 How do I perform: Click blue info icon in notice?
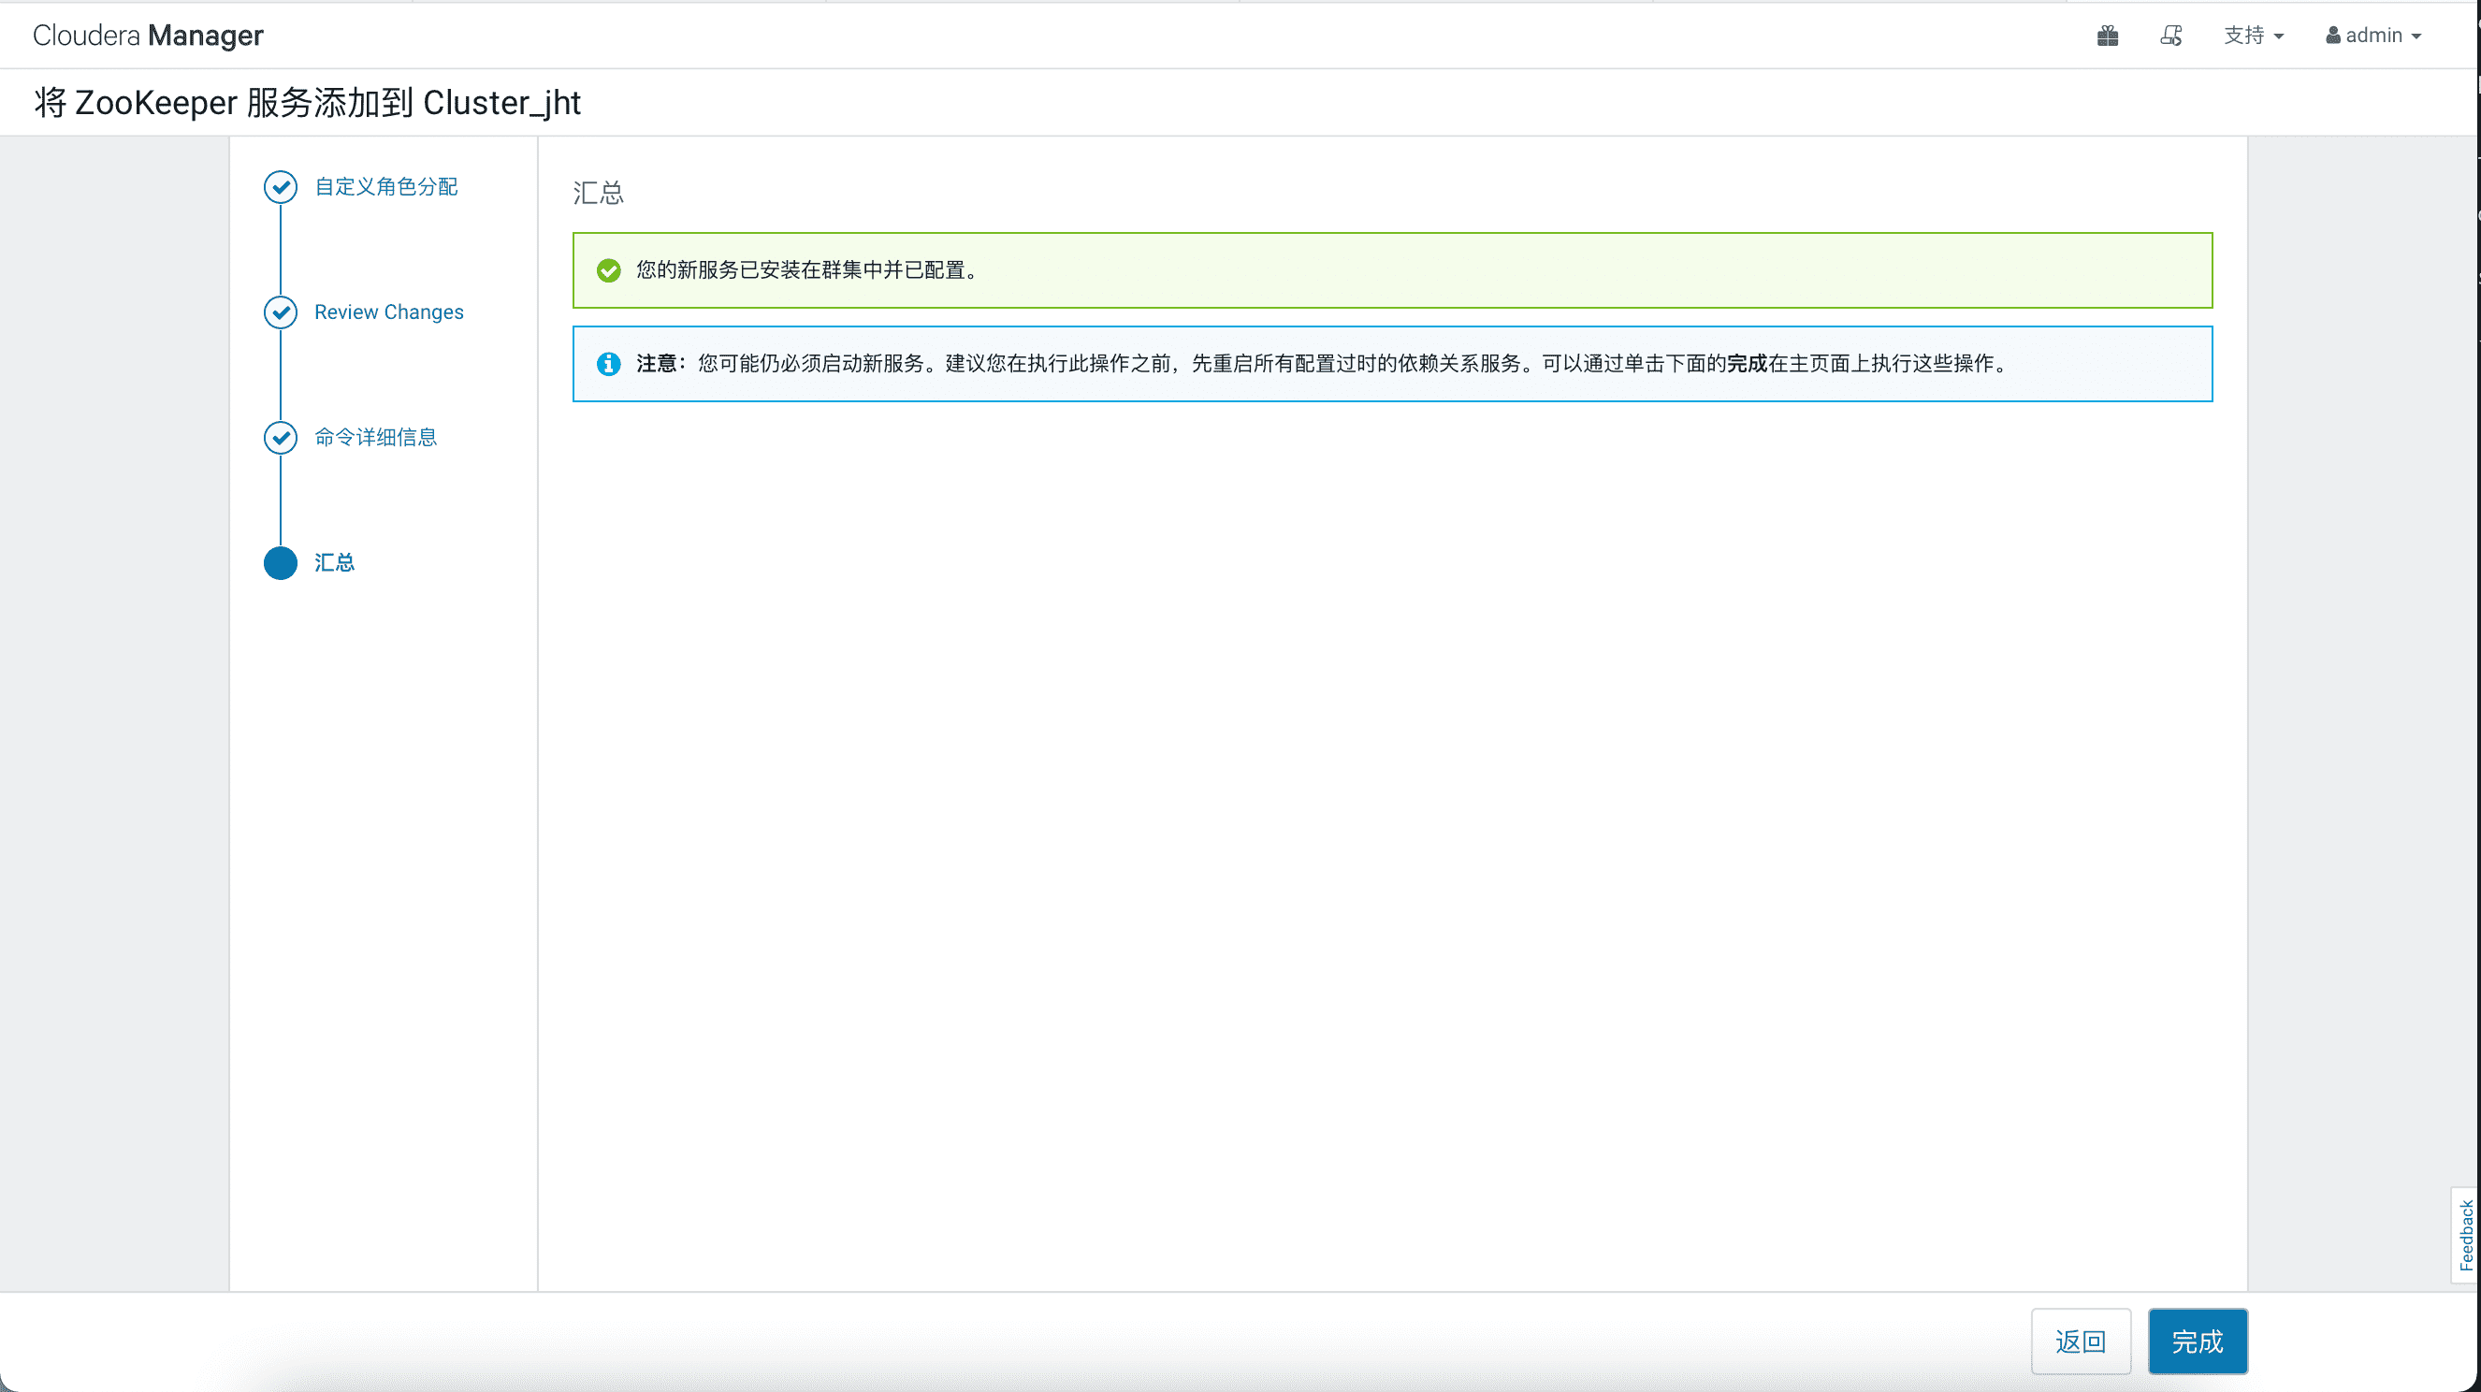point(609,364)
